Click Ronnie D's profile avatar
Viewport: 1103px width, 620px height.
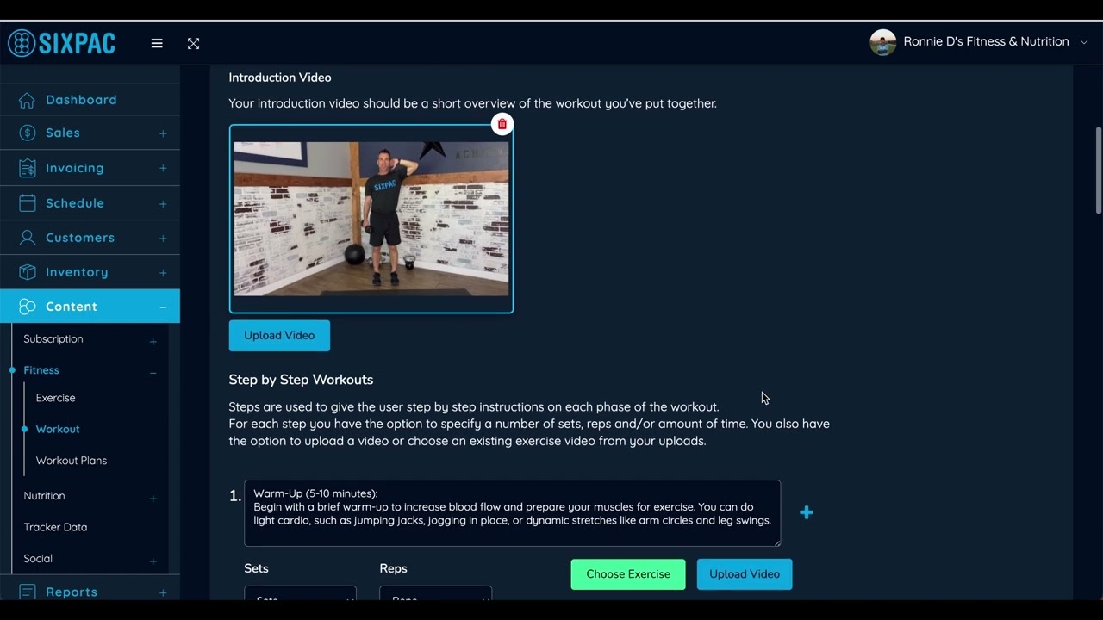883,42
